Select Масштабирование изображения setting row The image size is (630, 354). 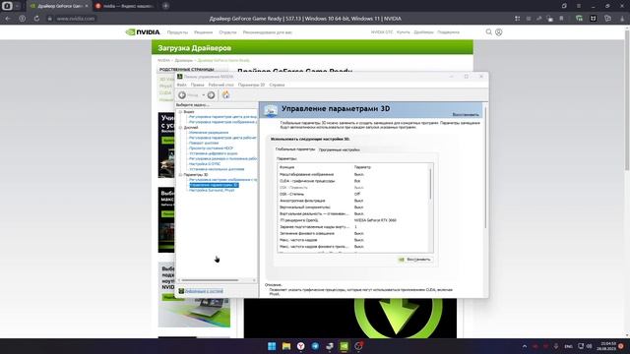coord(353,175)
